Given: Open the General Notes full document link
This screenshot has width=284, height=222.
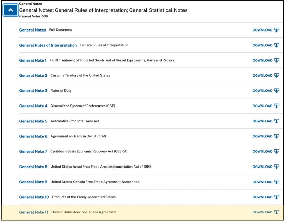Looking at the screenshot, I should (32, 30).
